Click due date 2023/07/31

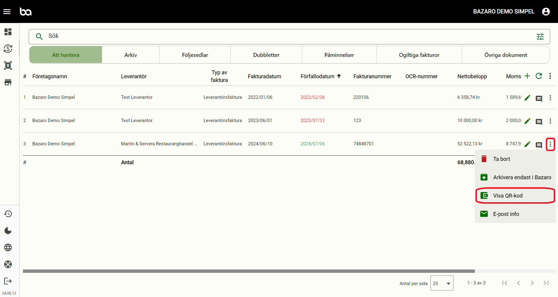(x=312, y=121)
